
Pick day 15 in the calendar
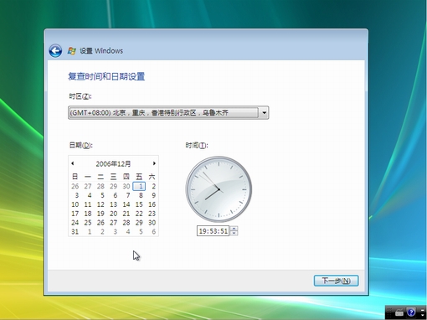coord(139,204)
